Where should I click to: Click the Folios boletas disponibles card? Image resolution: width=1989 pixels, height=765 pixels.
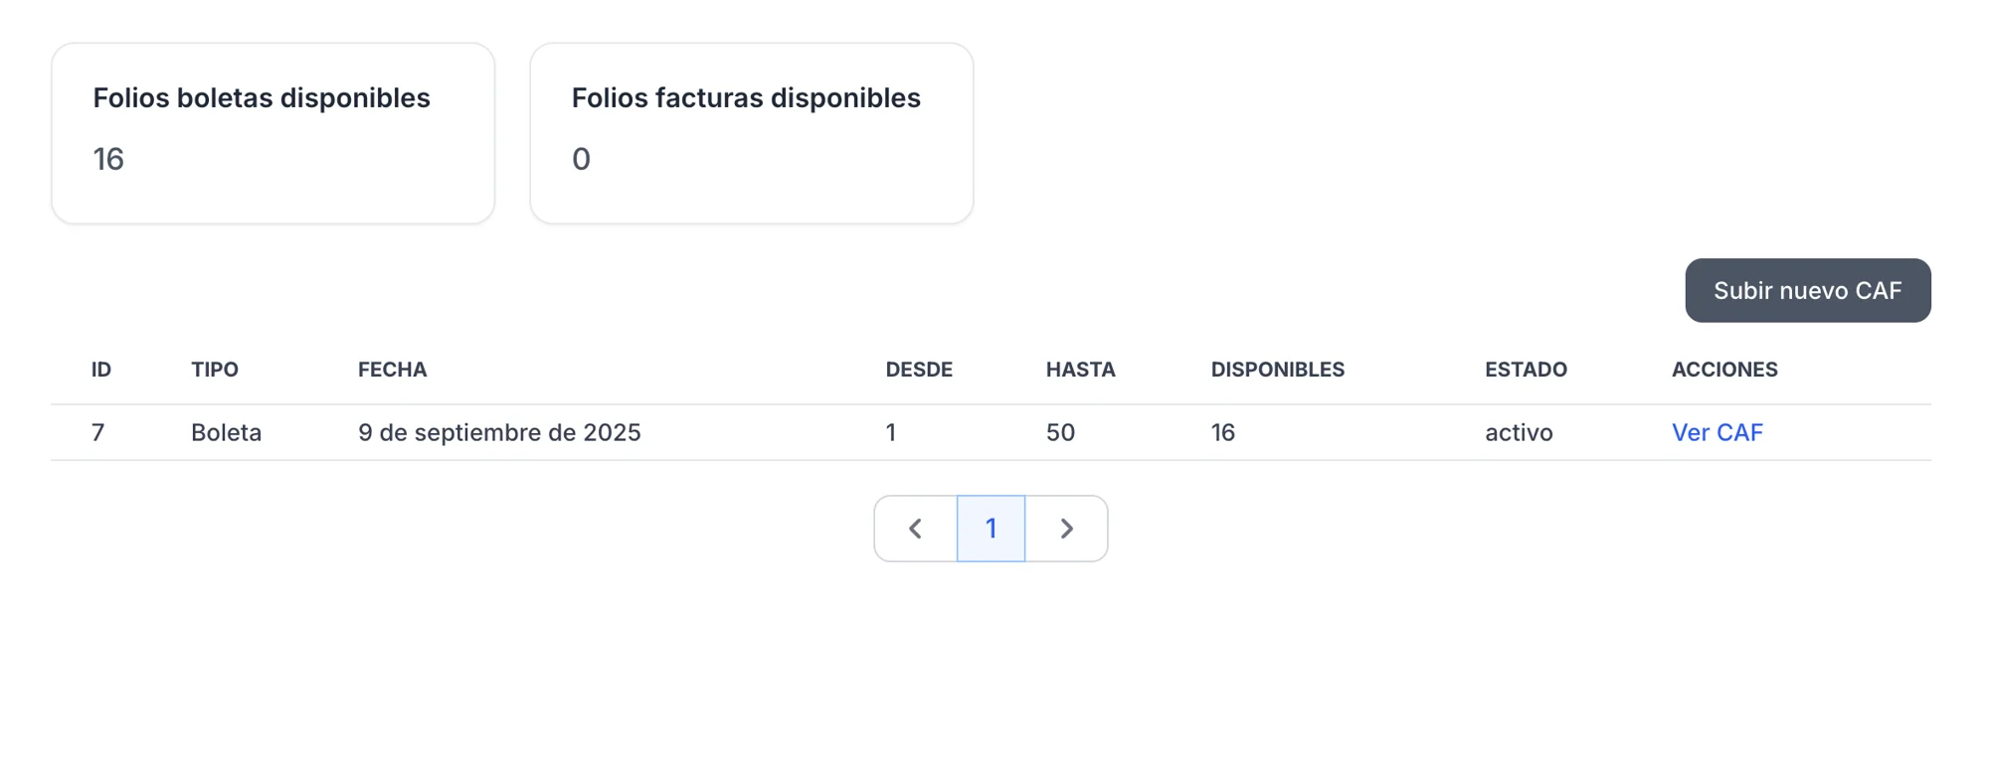click(272, 133)
